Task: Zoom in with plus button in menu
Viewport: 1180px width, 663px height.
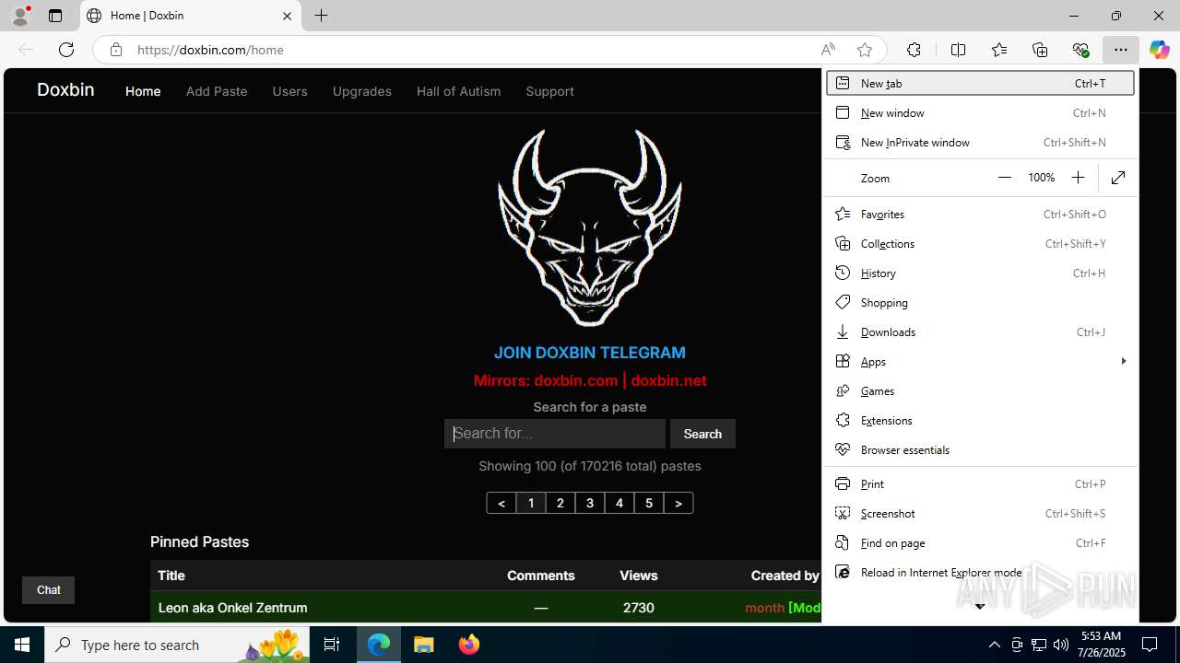Action: (1078, 178)
